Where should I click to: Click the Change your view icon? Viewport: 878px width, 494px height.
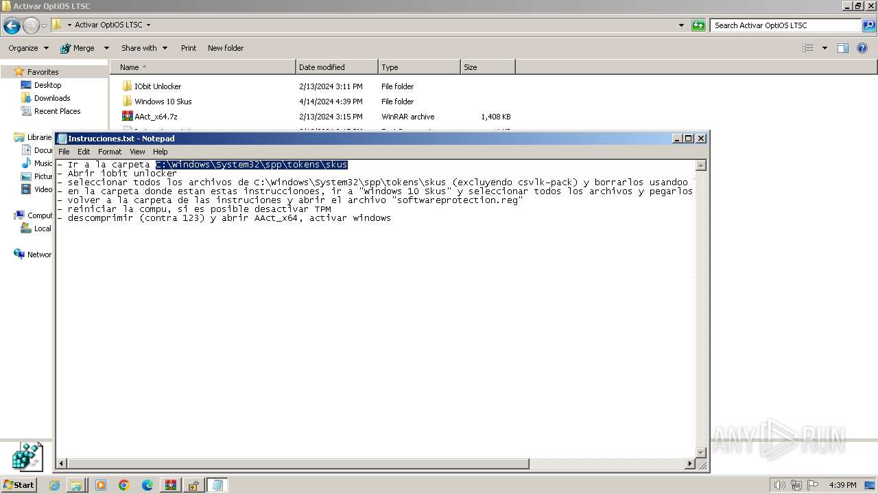pyautogui.click(x=808, y=48)
